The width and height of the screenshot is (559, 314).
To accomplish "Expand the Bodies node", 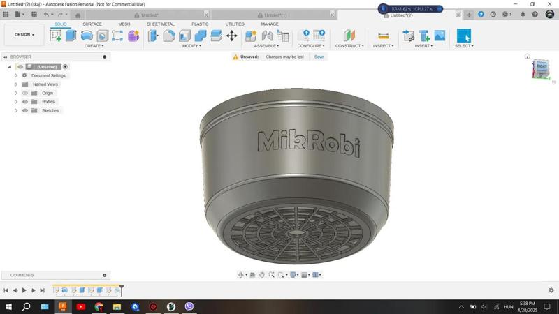I will pos(15,101).
